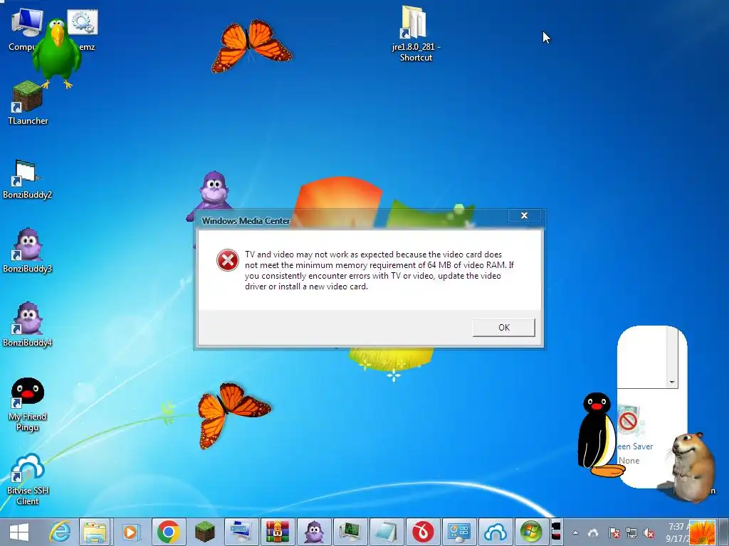Launch Internet Explorer from the taskbar
Image resolution: width=729 pixels, height=546 pixels.
60,532
